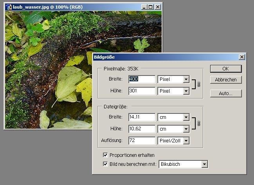254x185 pixels.
Task: Click the chain link icon beside Pixelmaße fields
Action: (198, 84)
